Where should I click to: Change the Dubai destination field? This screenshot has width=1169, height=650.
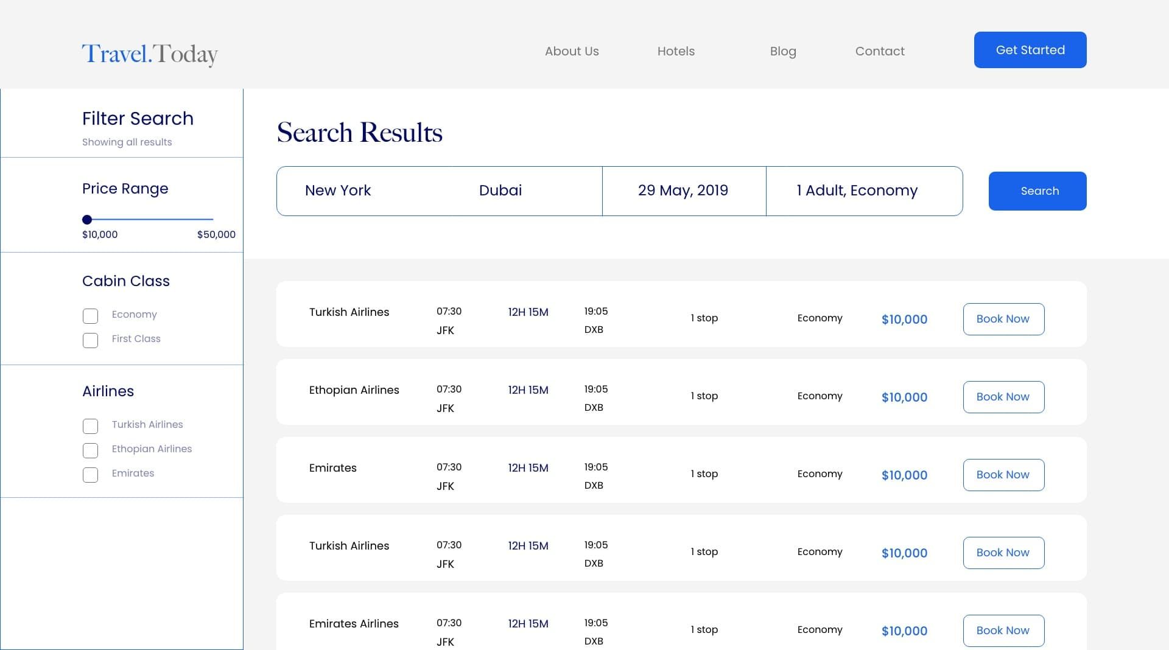500,190
